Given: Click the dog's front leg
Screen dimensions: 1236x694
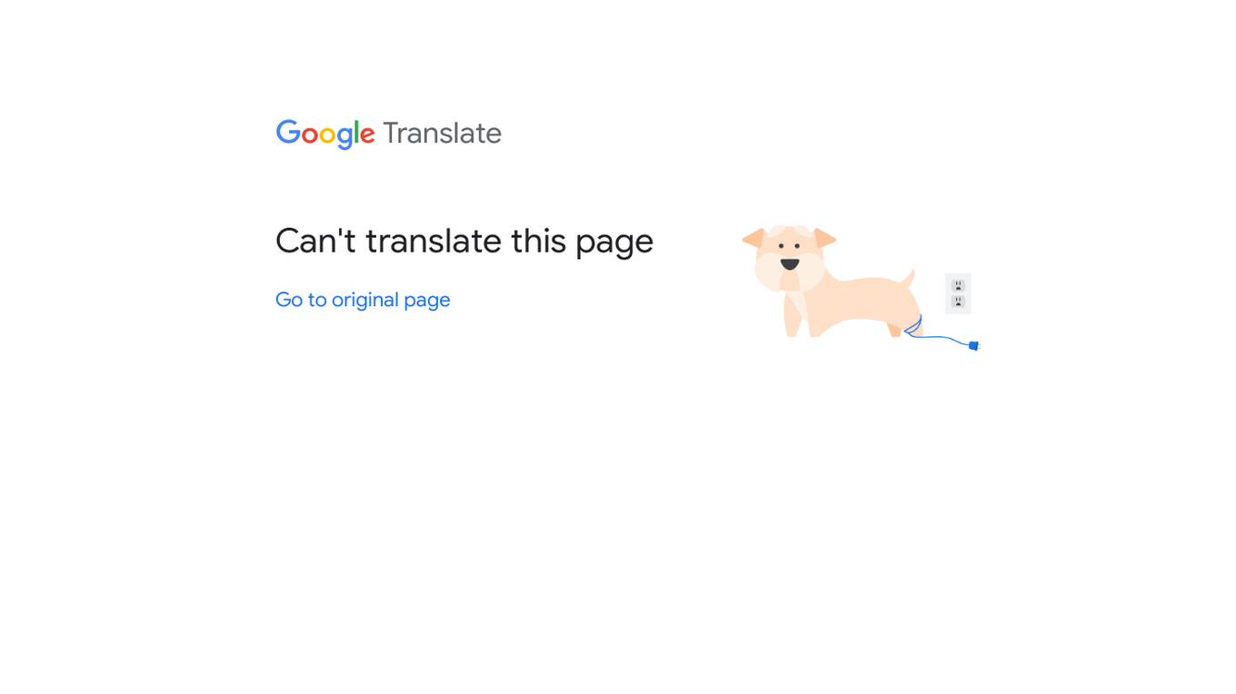Looking at the screenshot, I should coord(793,315).
